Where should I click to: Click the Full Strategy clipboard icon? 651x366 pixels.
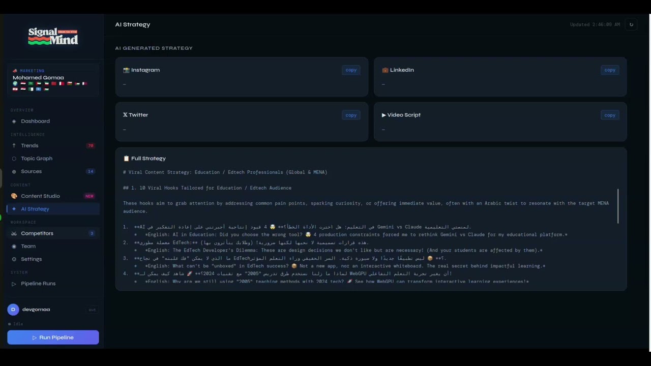(126, 159)
